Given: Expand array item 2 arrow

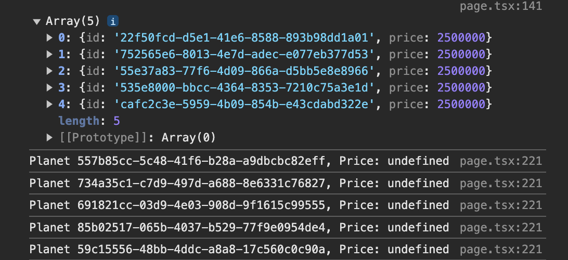Looking at the screenshot, I should [49, 71].
